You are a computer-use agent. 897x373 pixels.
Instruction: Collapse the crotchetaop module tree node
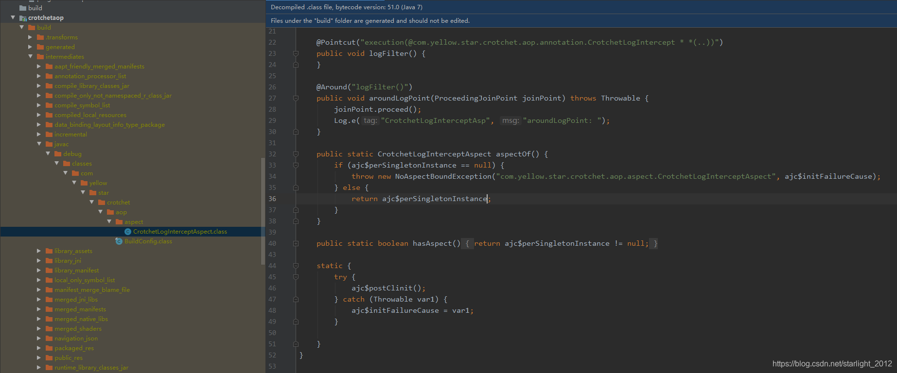13,17
